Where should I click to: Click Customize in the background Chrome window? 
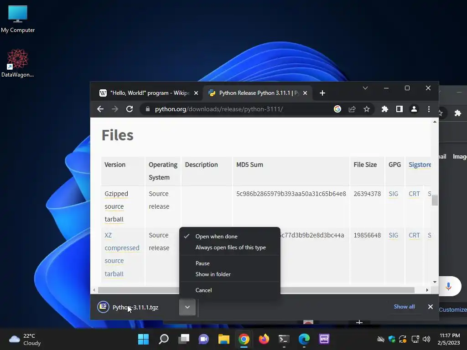[x=453, y=309]
